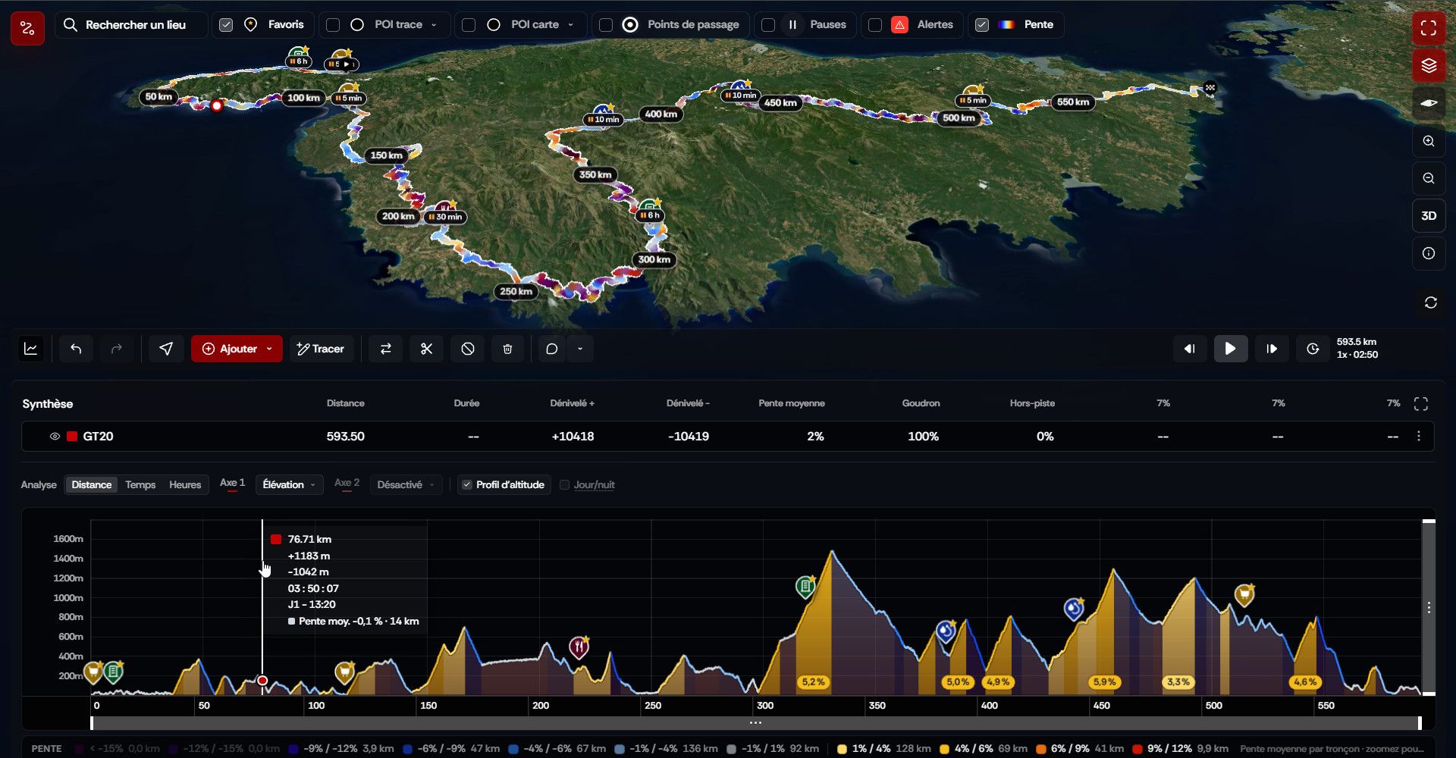1456x758 pixels.
Task: Zoom out on the map
Action: (1429, 178)
